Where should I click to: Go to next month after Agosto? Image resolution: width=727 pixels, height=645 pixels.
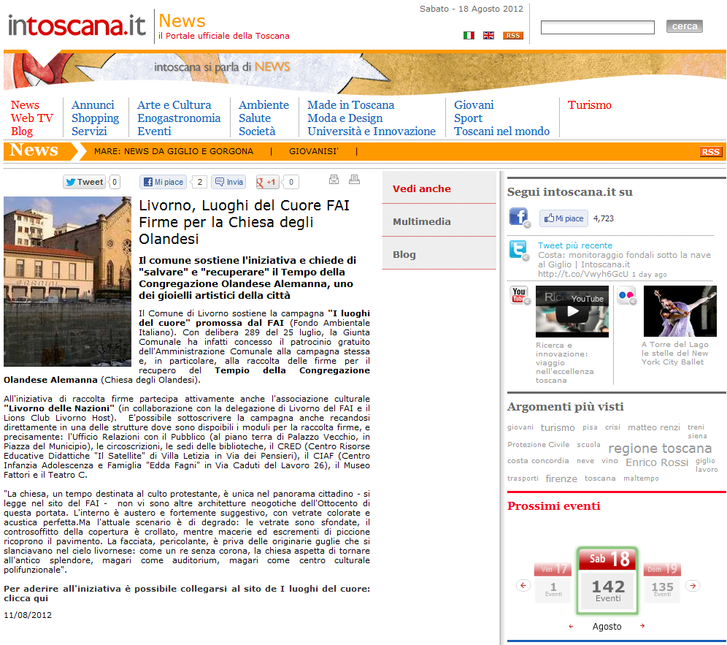642,627
